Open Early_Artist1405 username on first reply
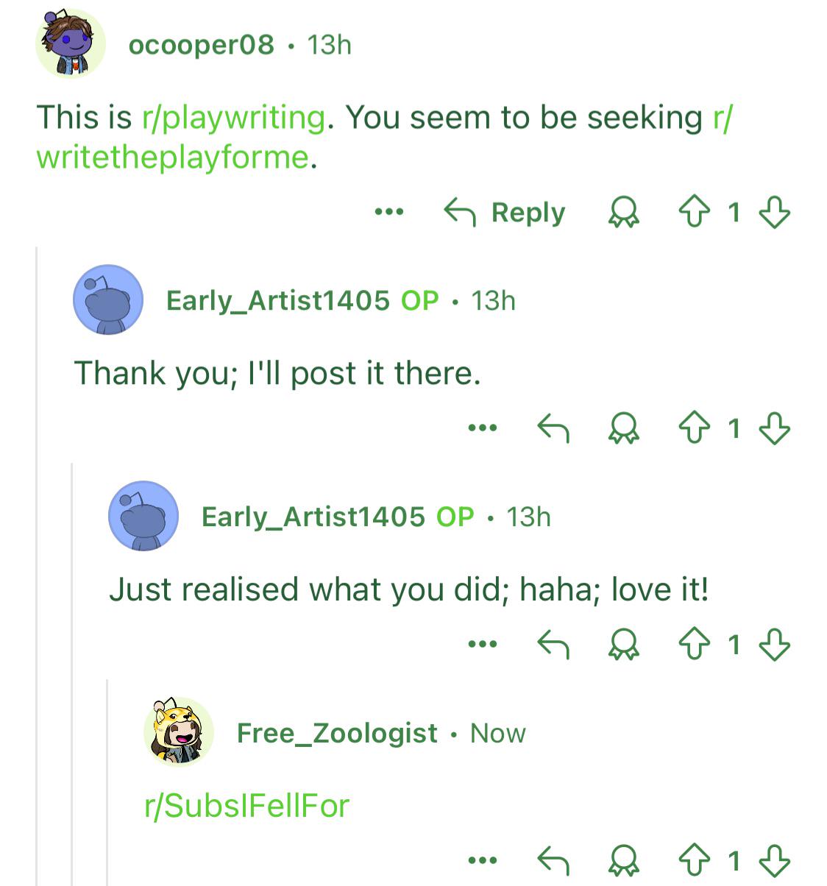 [x=278, y=300]
